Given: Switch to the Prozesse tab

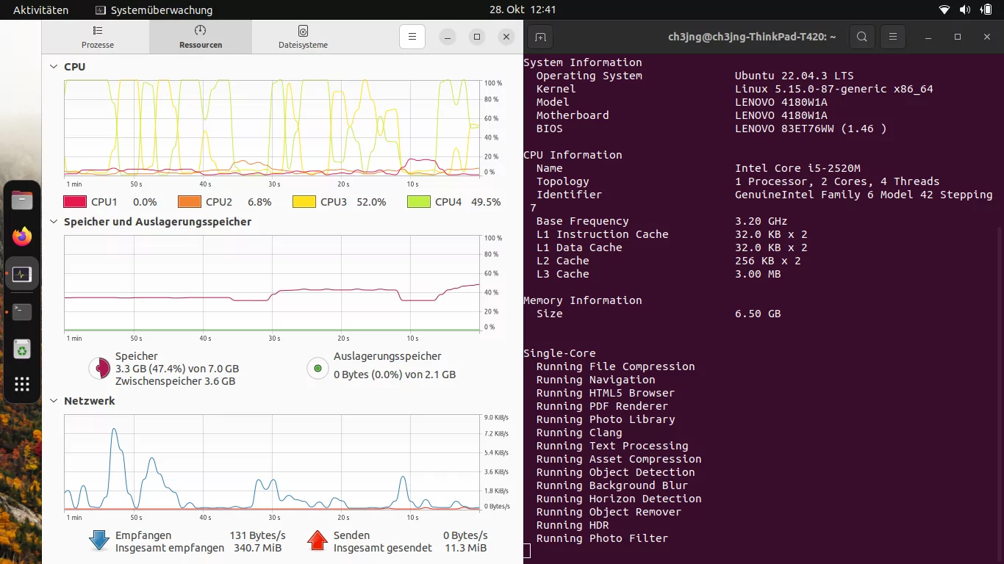Looking at the screenshot, I should [98, 37].
